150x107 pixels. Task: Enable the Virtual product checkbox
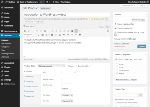(76, 66)
